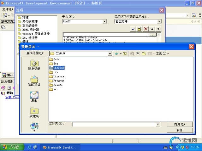
Task: Click the Microsoft Develo... taskbar button
Action: (60, 148)
